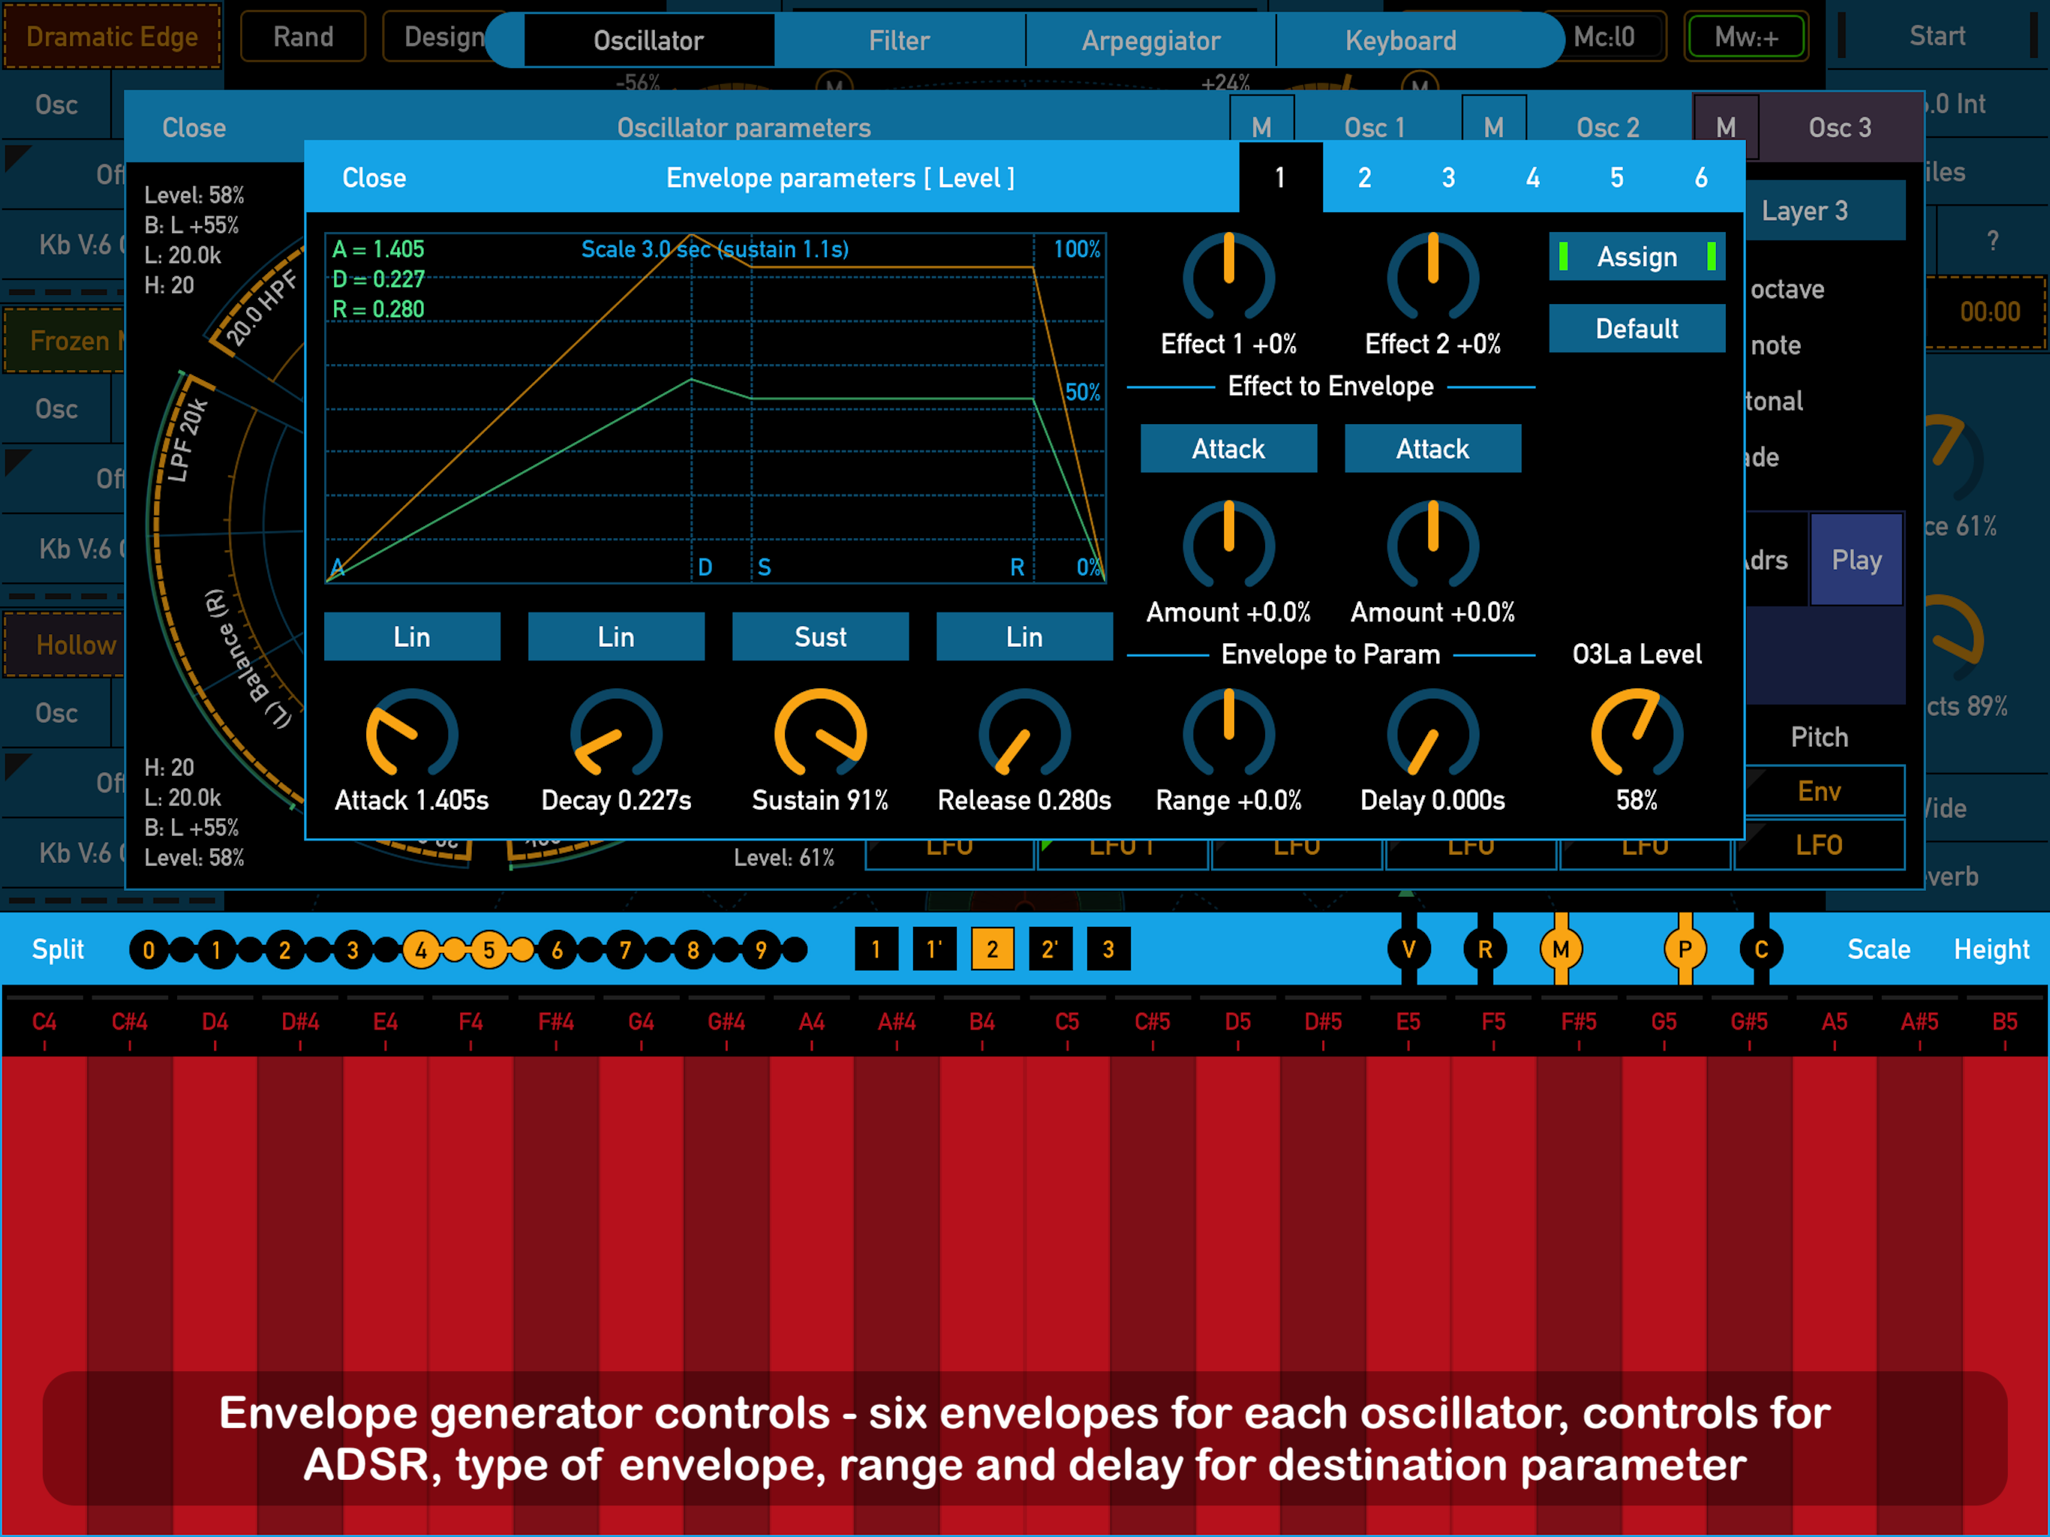Click the 03La Level 58% knob
Image resolution: width=2050 pixels, height=1537 pixels.
[x=1636, y=734]
